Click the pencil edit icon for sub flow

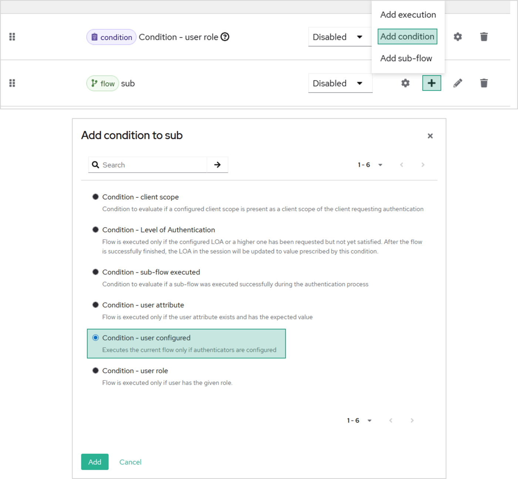click(x=458, y=83)
